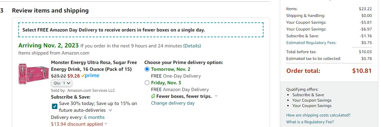This screenshot has width=381, height=127.
Task: Open How are shipping costs calculated link
Action: click(318, 115)
